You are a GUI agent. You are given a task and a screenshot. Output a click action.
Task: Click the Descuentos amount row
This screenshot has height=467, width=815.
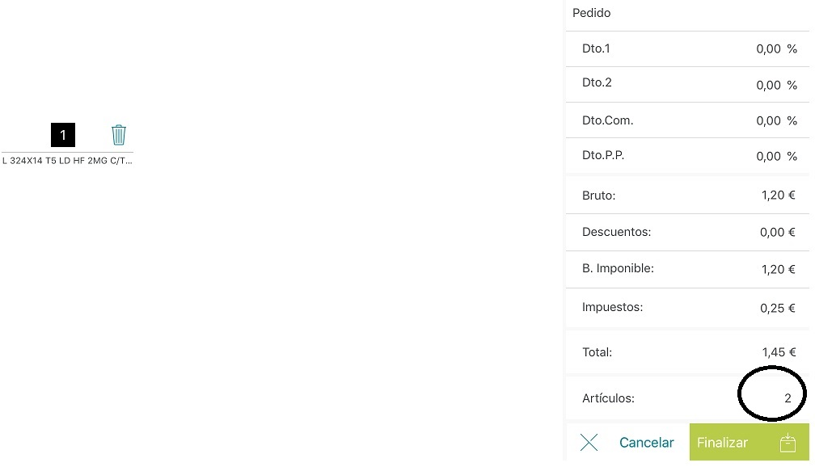687,232
